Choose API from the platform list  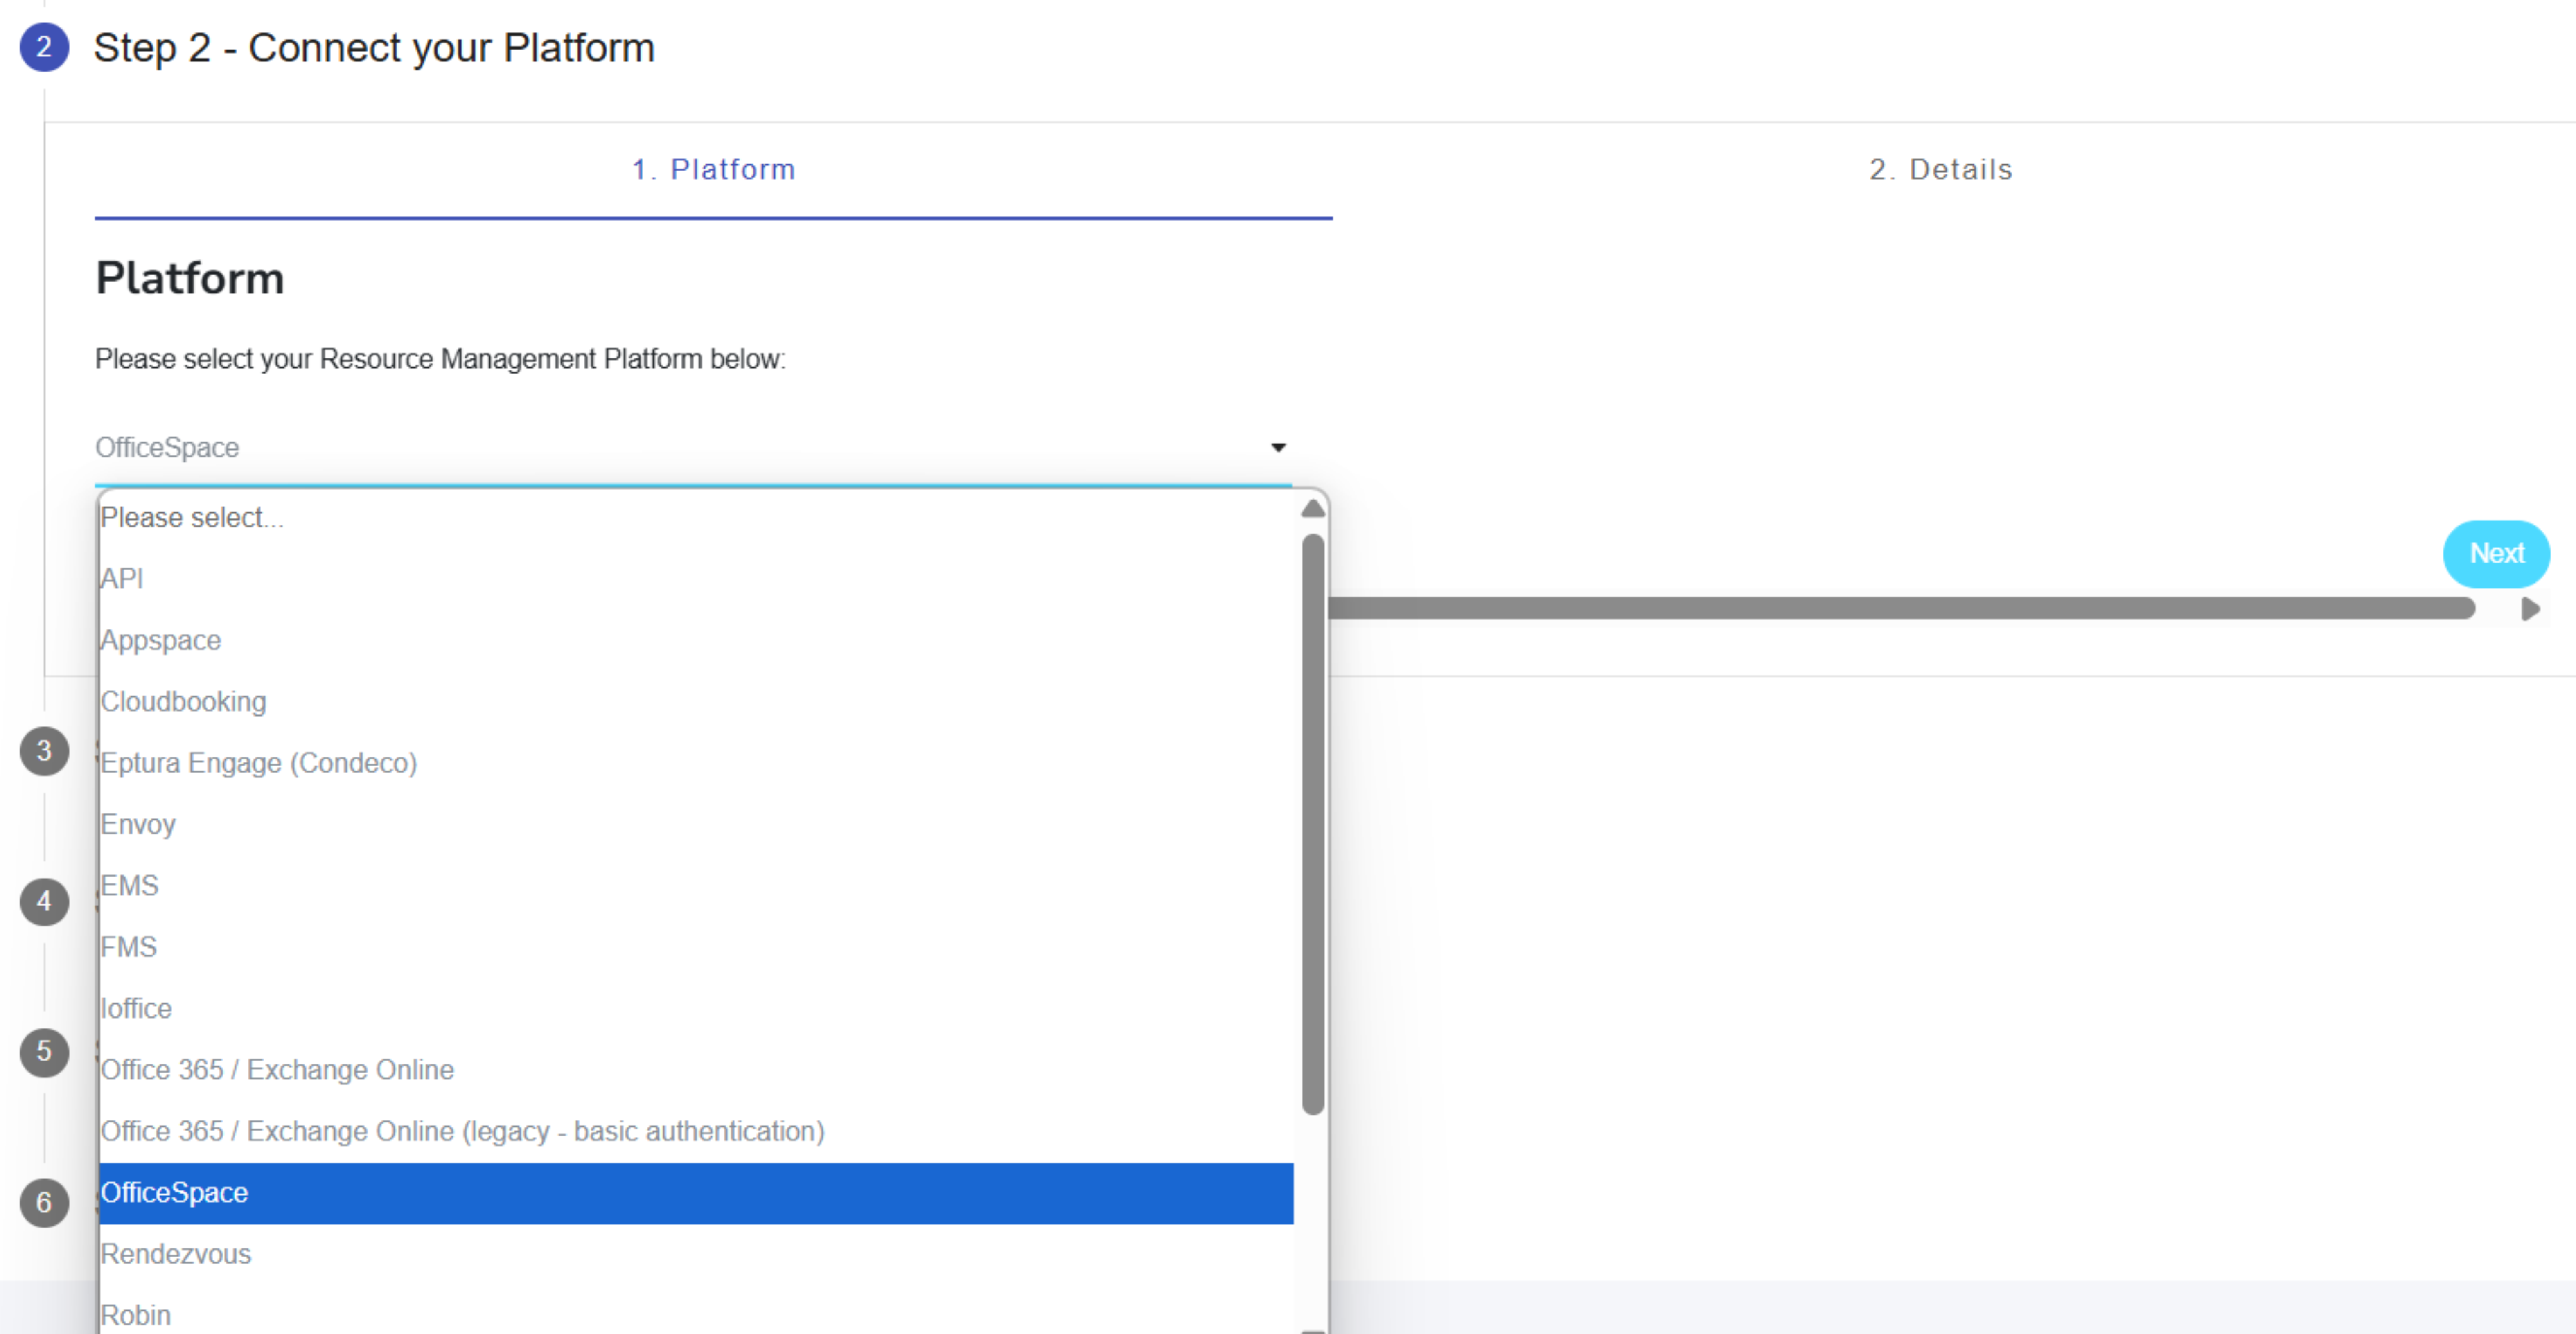click(x=696, y=579)
